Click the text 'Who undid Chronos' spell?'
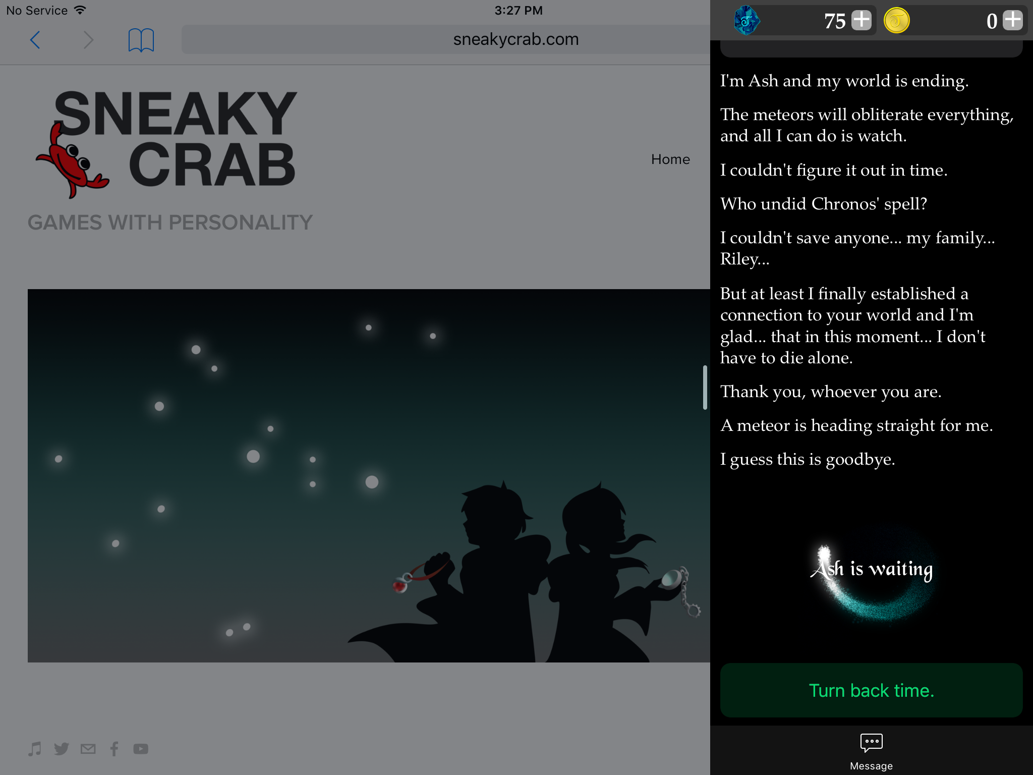Viewport: 1033px width, 775px height. 824,204
